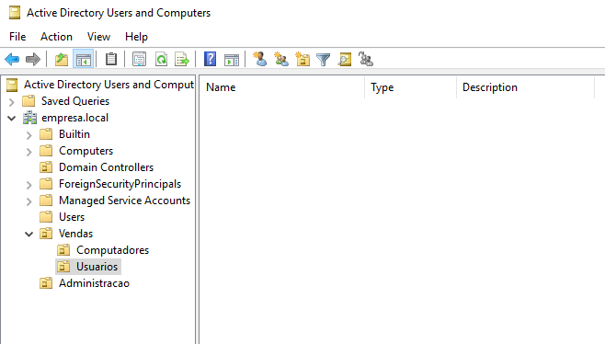Open filter options funnel icon
The image size is (605, 344).
323,60
